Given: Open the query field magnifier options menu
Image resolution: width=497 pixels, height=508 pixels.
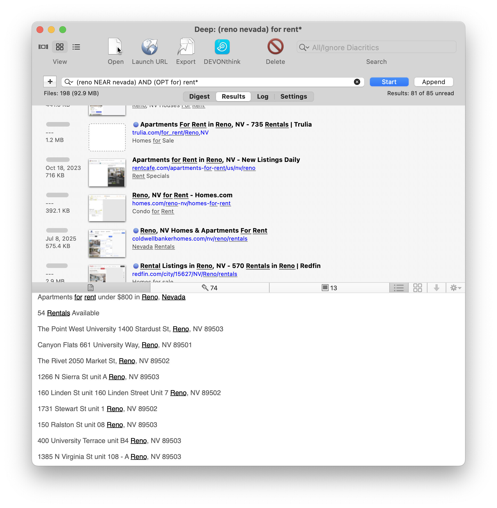Looking at the screenshot, I should tap(69, 82).
